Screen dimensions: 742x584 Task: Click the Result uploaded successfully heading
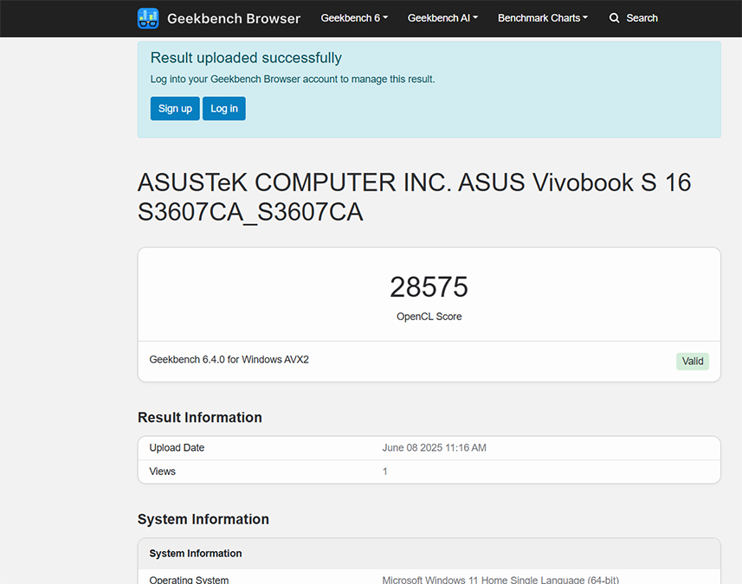246,58
